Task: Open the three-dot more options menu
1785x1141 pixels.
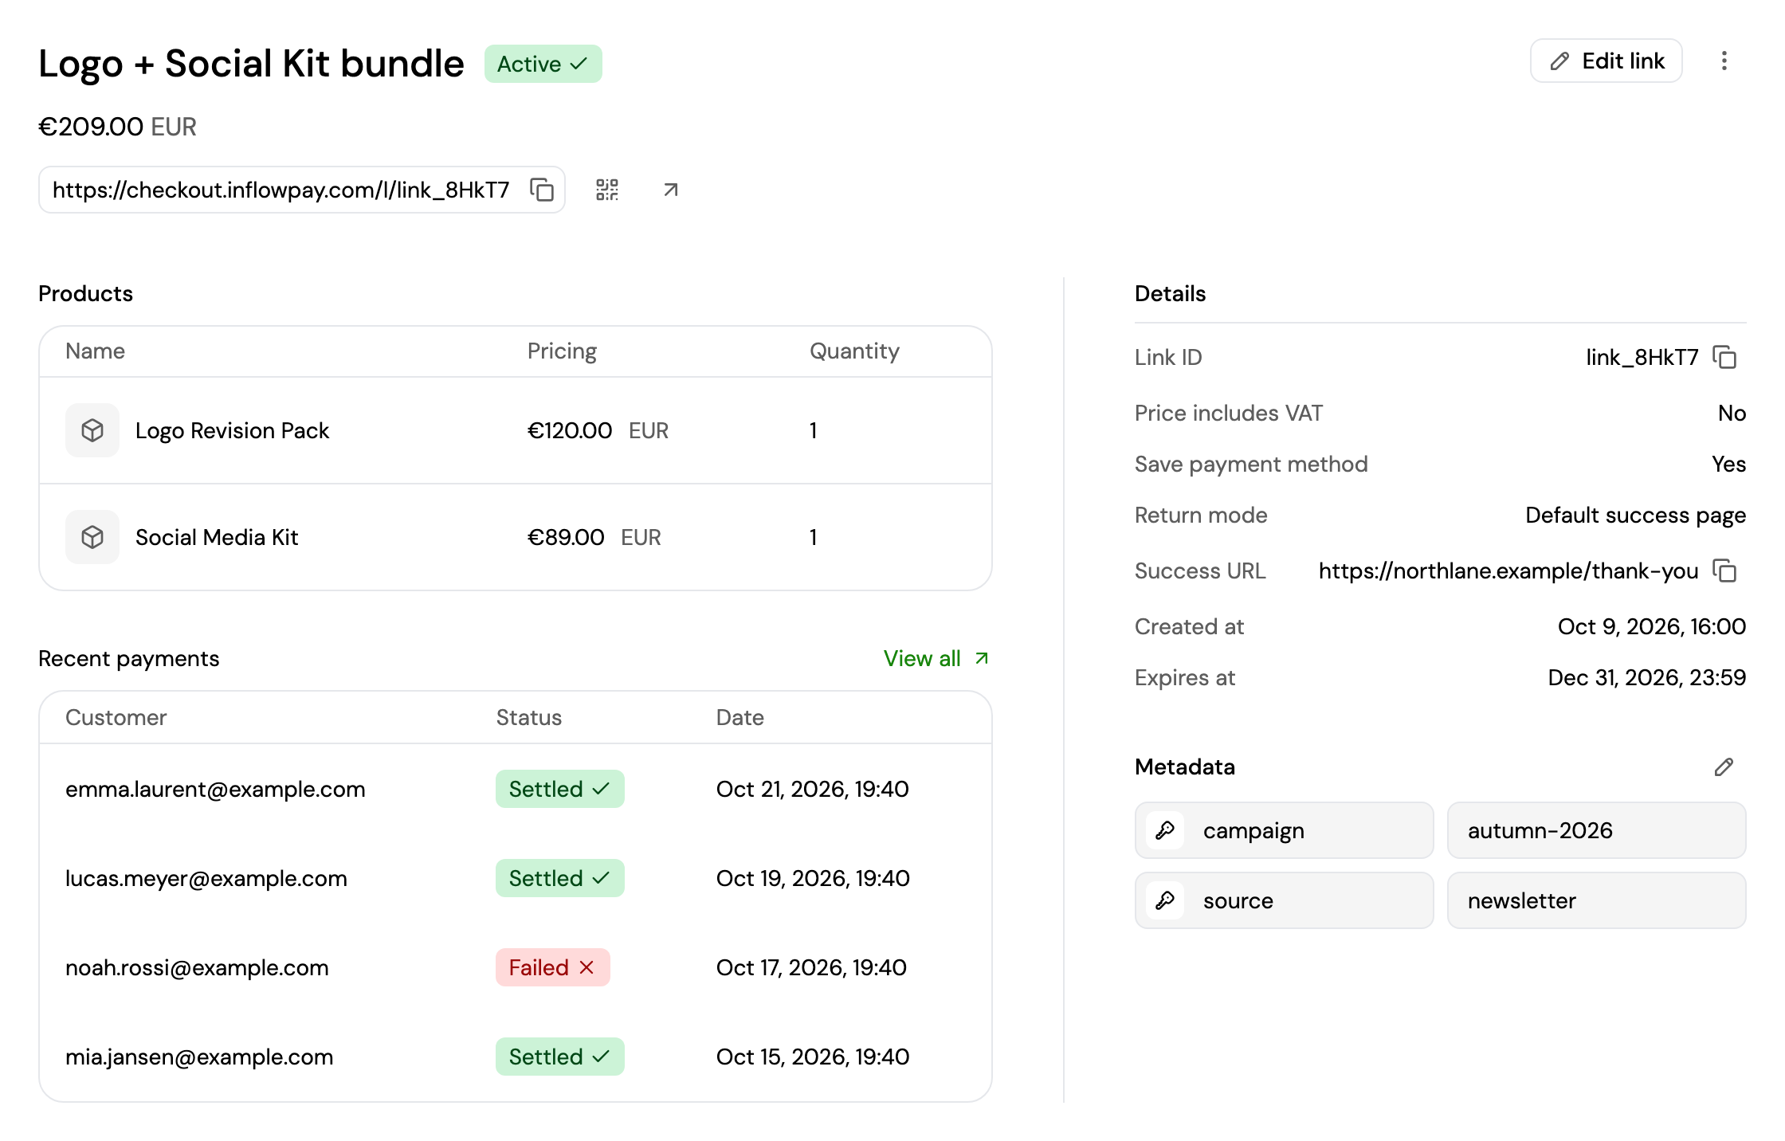Action: coord(1724,61)
